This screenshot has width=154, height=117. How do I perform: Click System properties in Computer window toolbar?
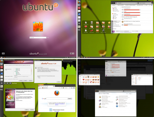pos(120,5)
